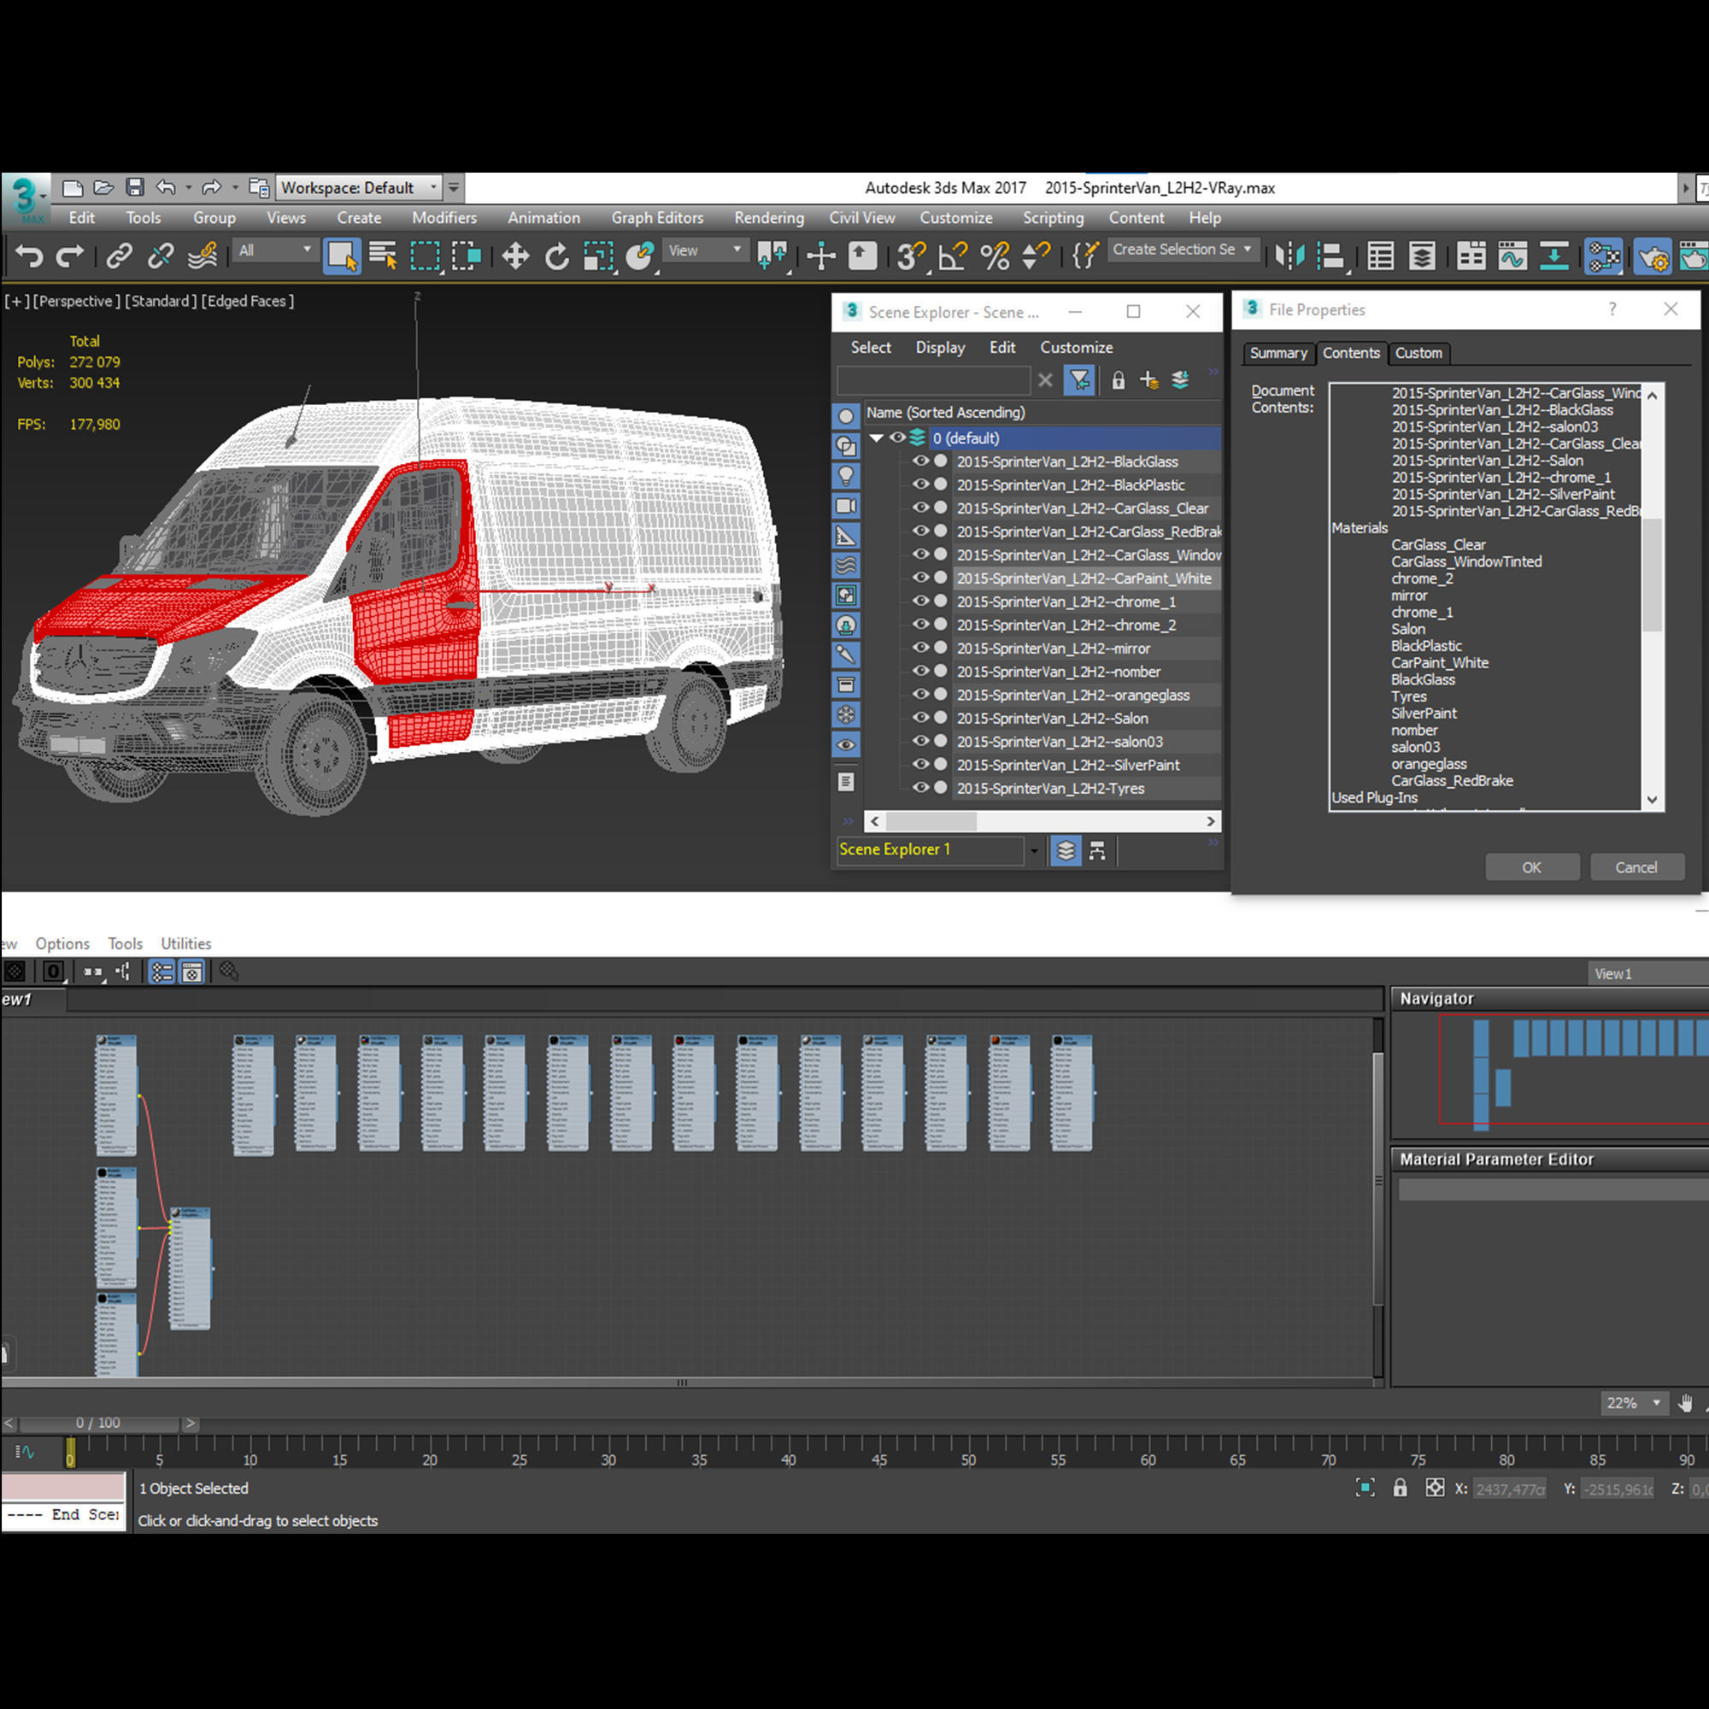
Task: Click the Open File folder icon
Action: (x=103, y=187)
